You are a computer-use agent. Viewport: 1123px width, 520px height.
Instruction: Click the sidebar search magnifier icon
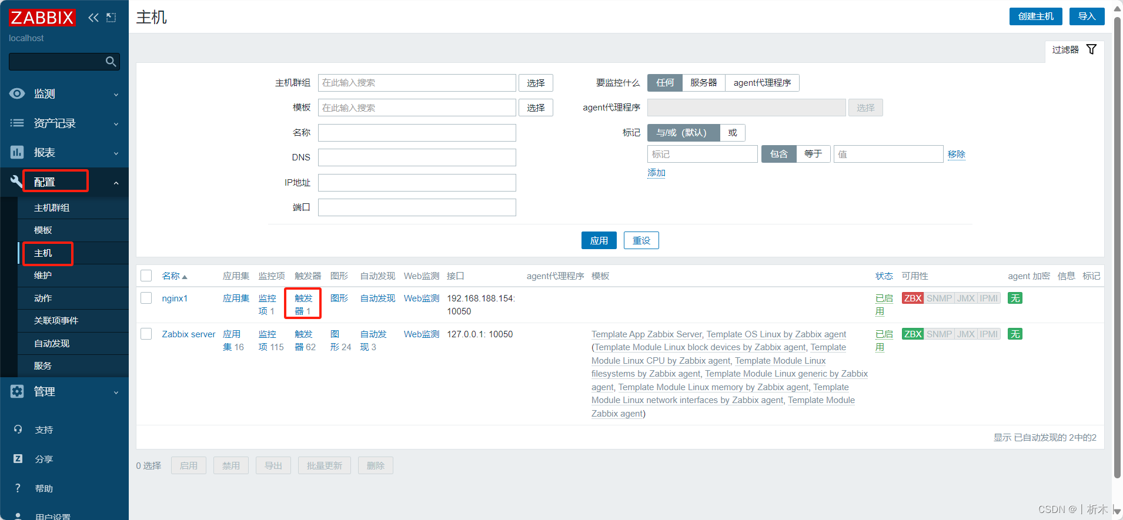pos(111,62)
